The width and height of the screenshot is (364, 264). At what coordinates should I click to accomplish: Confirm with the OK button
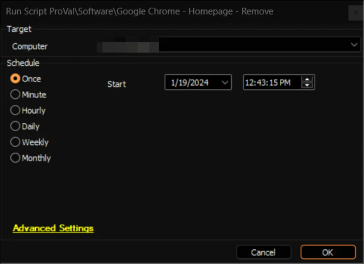pyautogui.click(x=328, y=252)
